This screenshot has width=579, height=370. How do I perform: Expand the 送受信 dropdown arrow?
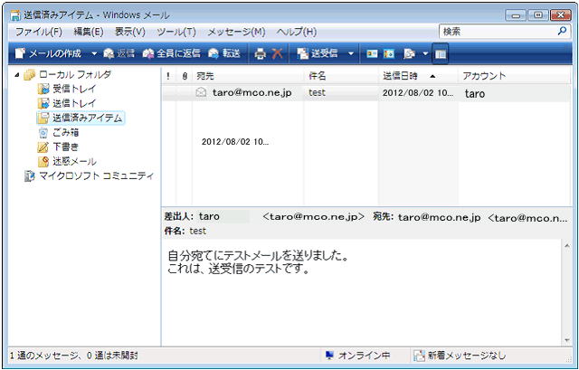tap(351, 54)
